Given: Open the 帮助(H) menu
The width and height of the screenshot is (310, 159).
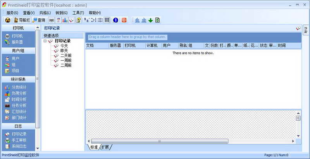Looking at the screenshot, I should (95, 13).
